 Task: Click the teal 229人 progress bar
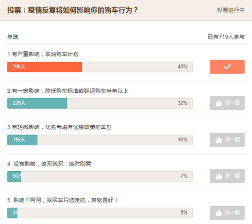coord(37,103)
